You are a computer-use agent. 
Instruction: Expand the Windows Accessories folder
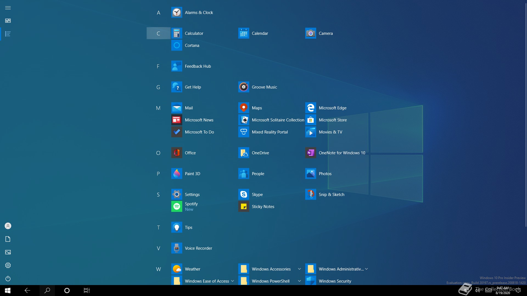pos(299,269)
